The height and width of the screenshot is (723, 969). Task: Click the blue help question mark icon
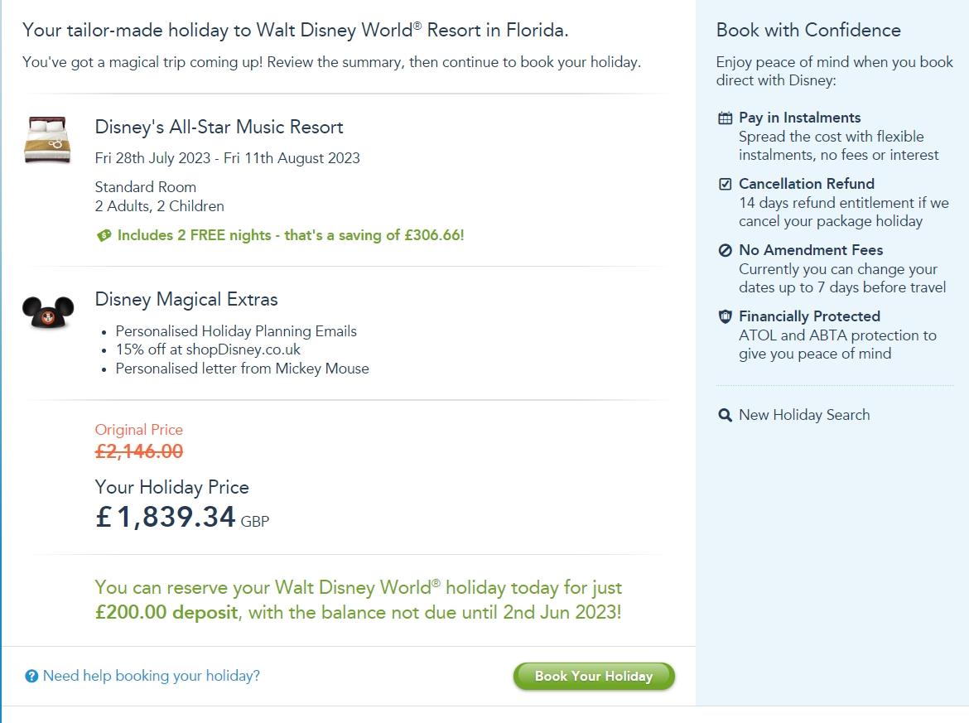point(31,677)
